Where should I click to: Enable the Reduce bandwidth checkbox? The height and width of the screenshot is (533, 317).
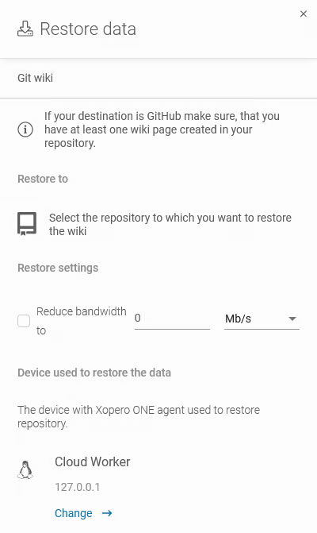click(x=24, y=321)
